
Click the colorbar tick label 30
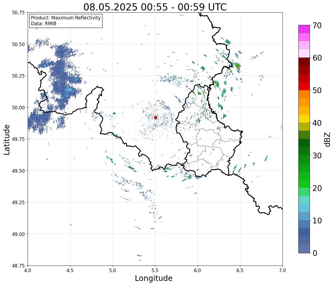coord(317,155)
